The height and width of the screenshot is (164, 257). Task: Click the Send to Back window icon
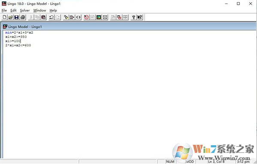click(x=113, y=17)
